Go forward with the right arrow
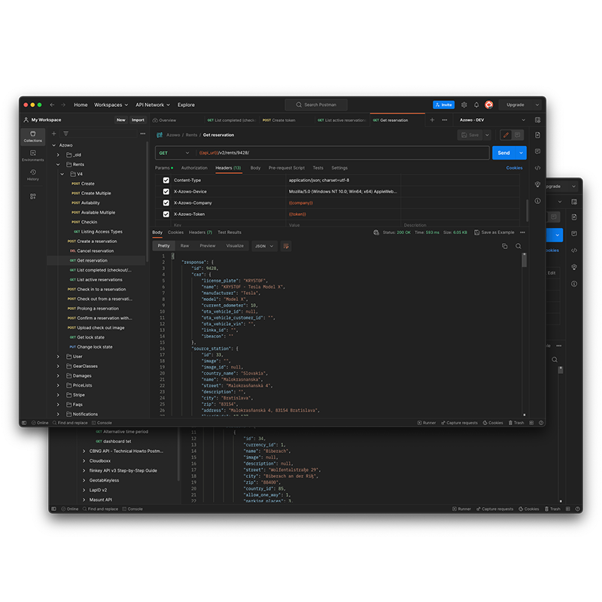Image resolution: width=602 pixels, height=602 pixels. coord(63,105)
